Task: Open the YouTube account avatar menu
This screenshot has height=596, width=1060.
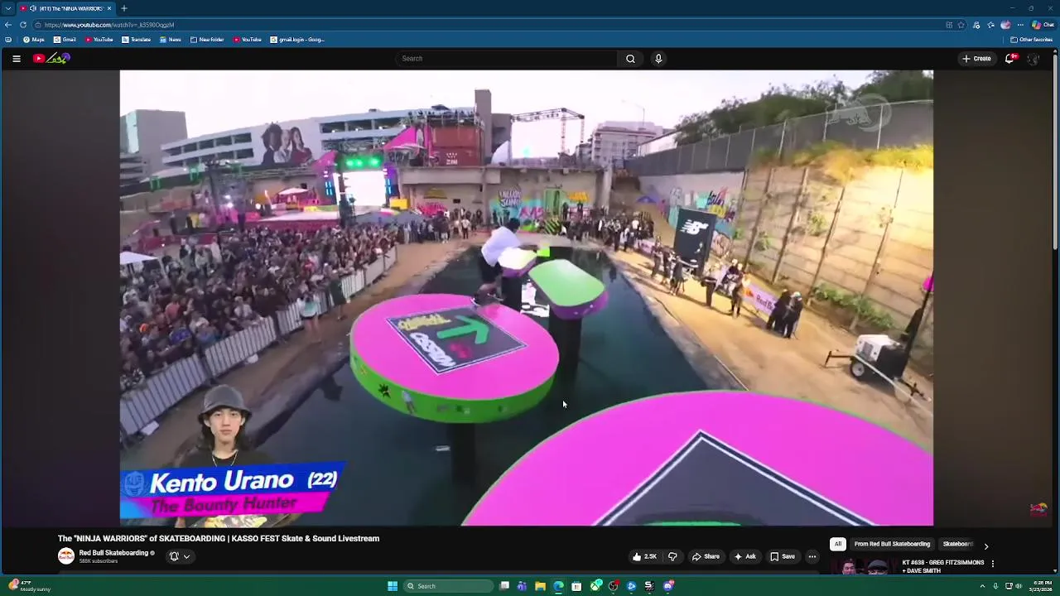Action: (x=1033, y=59)
